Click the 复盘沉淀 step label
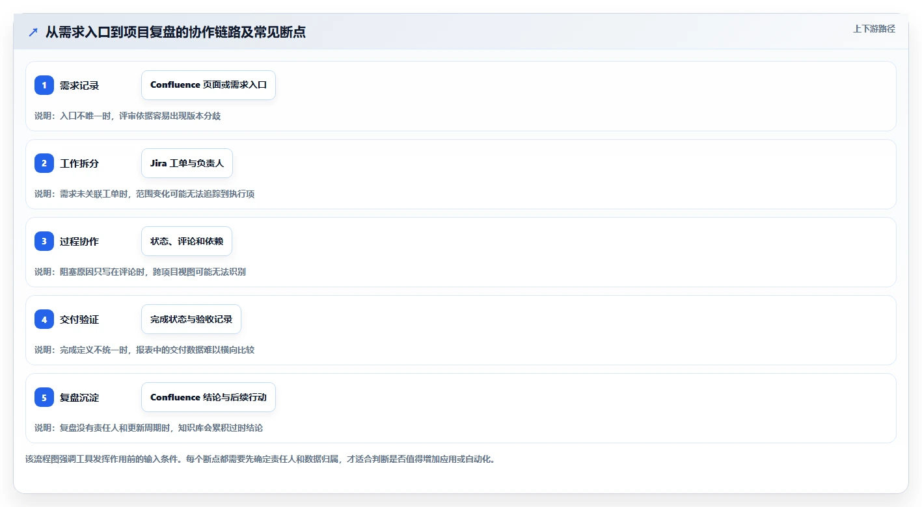The width and height of the screenshot is (922, 507). point(79,397)
